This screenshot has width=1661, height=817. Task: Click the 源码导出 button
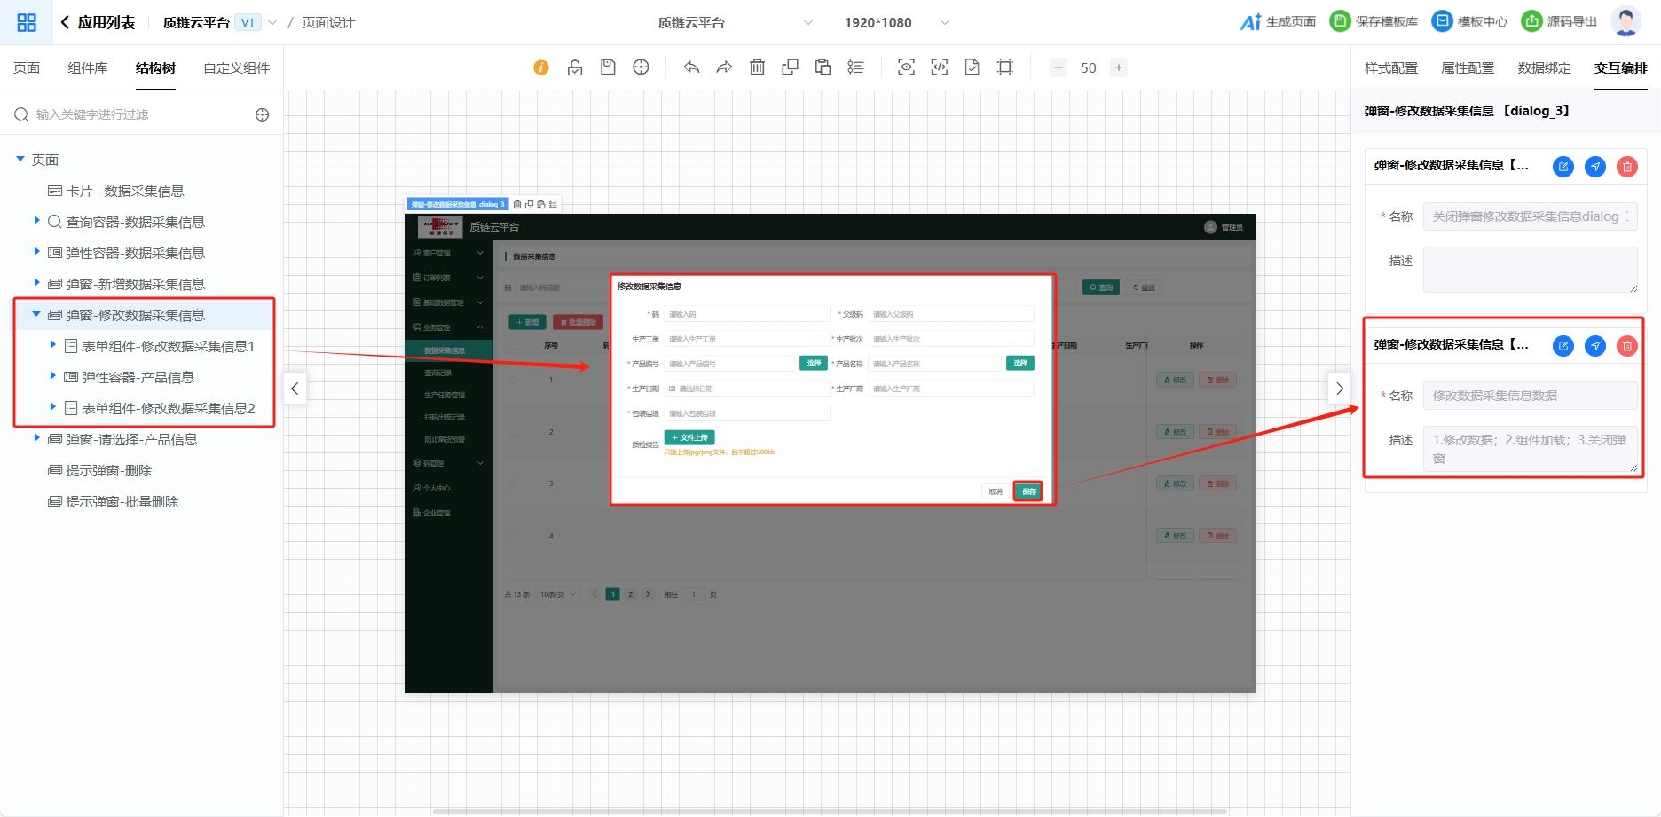1559,22
